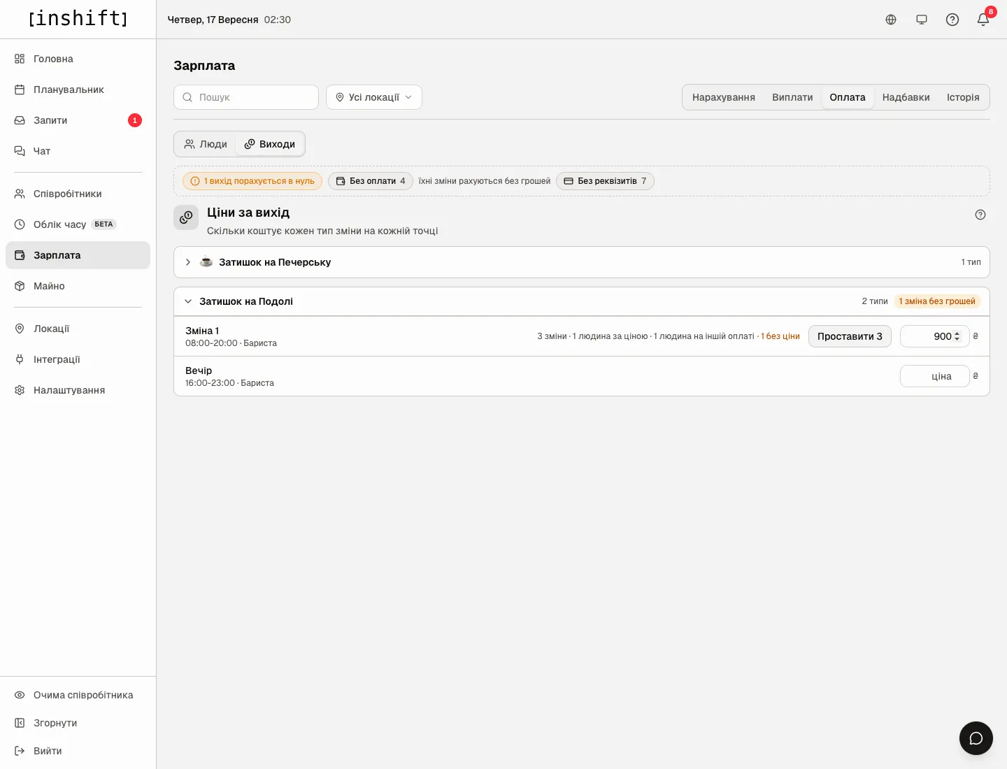Switch to the Нарахування tab

724,97
